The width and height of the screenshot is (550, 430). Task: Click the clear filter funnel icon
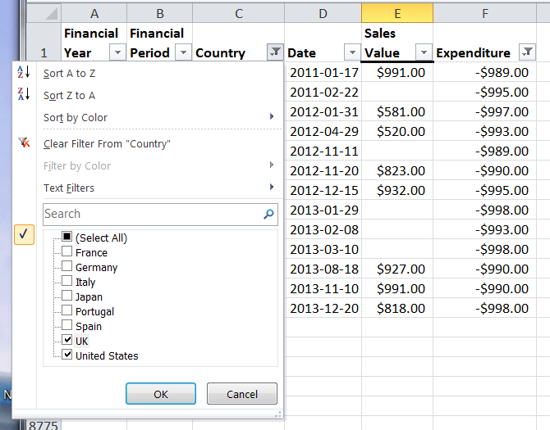point(23,143)
